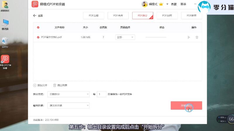This screenshot has height=131, width=234.
Task: Open the user folder desktop icon
Action: point(5,6)
